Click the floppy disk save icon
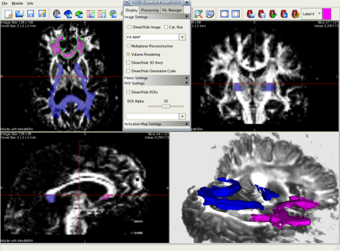 point(31,14)
